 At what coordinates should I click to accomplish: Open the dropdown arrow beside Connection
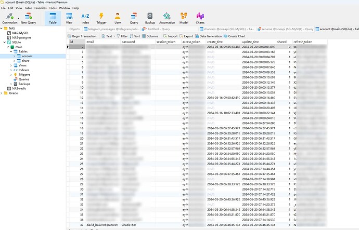pos(18,18)
